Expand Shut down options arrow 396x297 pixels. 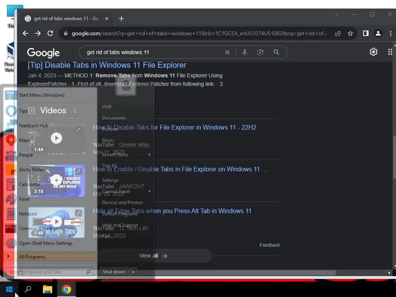click(x=133, y=272)
